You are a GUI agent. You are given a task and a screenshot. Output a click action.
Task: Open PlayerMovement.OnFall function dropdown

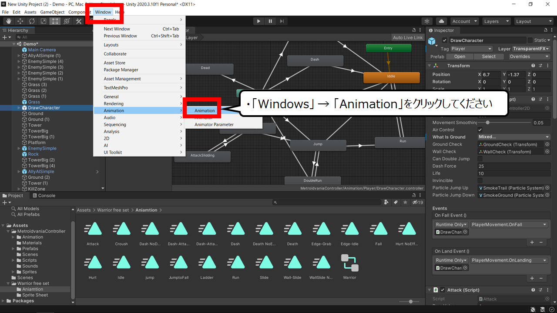pos(509,225)
